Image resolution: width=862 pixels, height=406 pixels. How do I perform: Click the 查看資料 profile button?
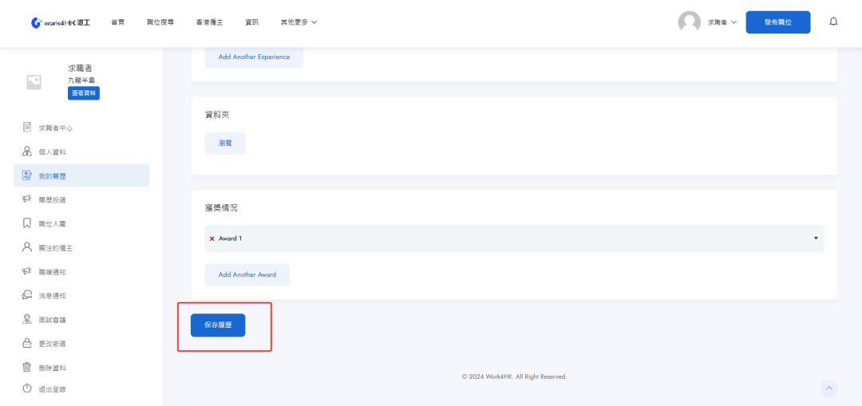click(x=84, y=93)
